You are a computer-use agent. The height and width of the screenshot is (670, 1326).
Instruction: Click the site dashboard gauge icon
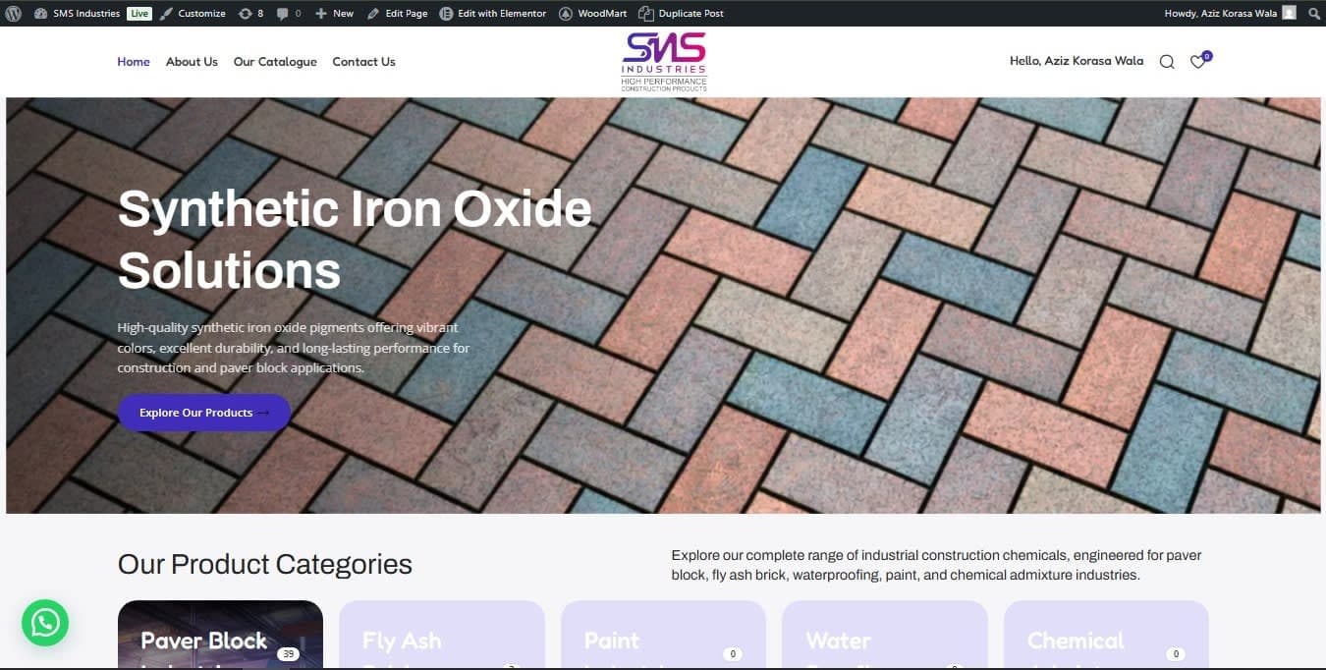40,14
